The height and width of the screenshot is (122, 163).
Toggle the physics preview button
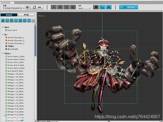(109, 7)
